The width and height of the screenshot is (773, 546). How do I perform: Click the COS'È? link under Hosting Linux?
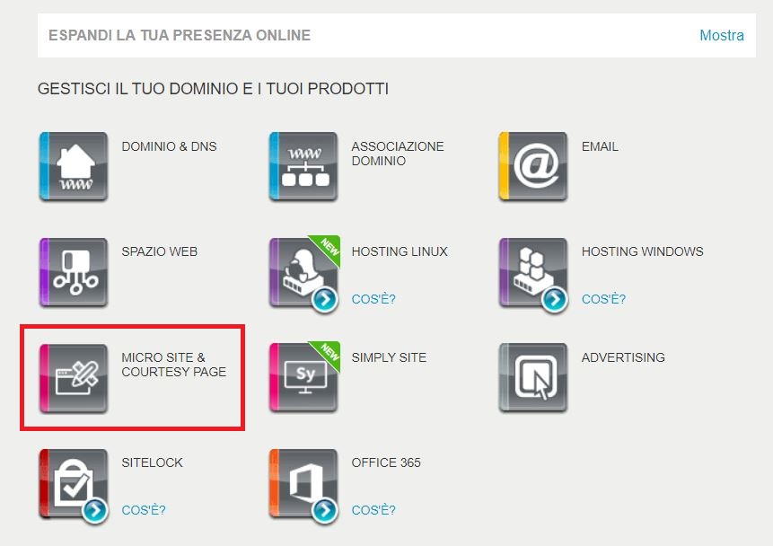[373, 299]
